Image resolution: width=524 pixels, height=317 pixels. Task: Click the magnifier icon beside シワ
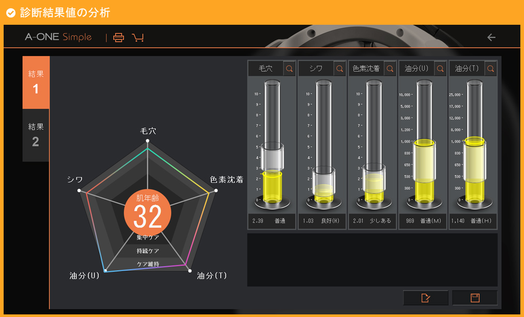340,68
